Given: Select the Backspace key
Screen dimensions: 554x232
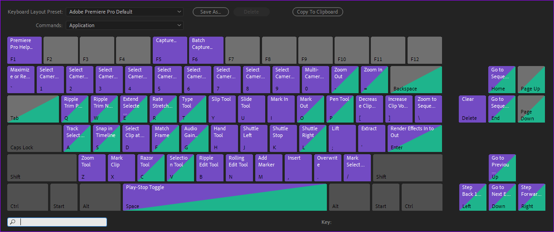Looking at the screenshot, I should 416,80.
